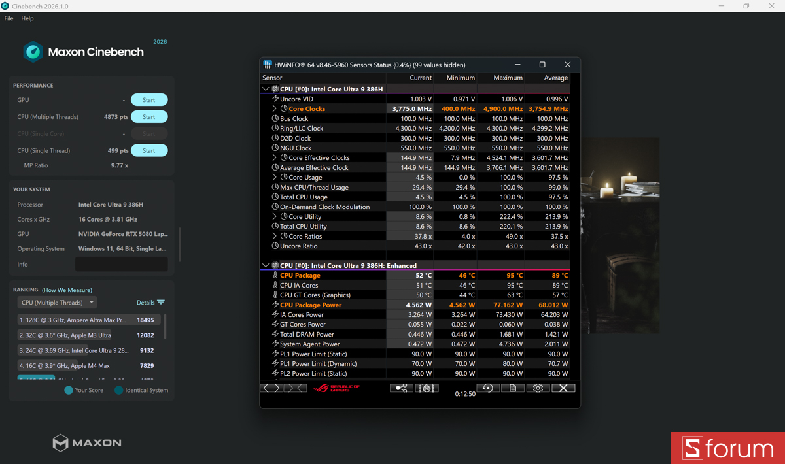Viewport: 785px width, 464px height.
Task: Click the Maxon Cinebench logo
Action: 83,52
